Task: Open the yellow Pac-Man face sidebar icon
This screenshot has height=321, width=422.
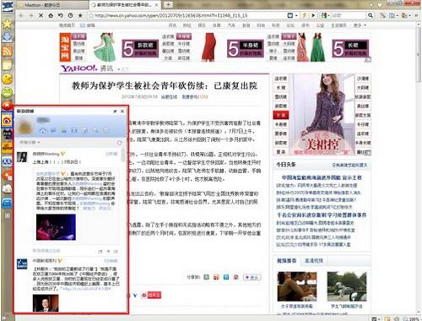Action: click(7, 79)
